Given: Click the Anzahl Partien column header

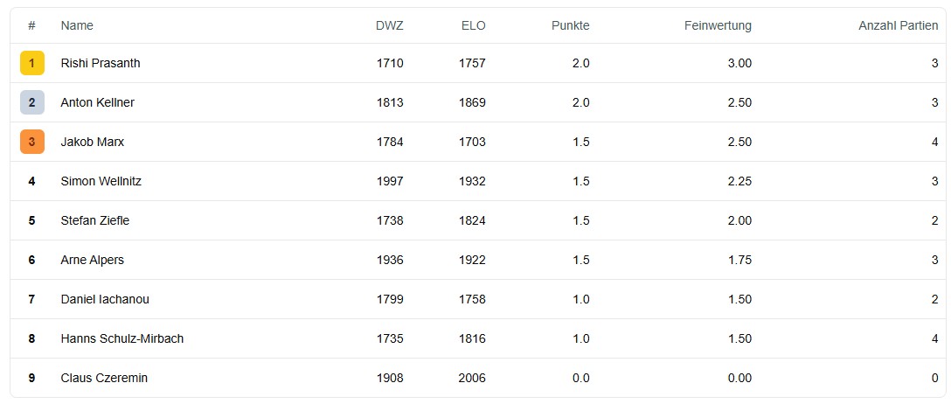Looking at the screenshot, I should pyautogui.click(x=898, y=25).
